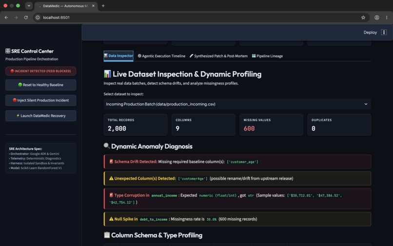Switch to Data Inspector tab
Screen dimensions: 393x246
click(118, 56)
